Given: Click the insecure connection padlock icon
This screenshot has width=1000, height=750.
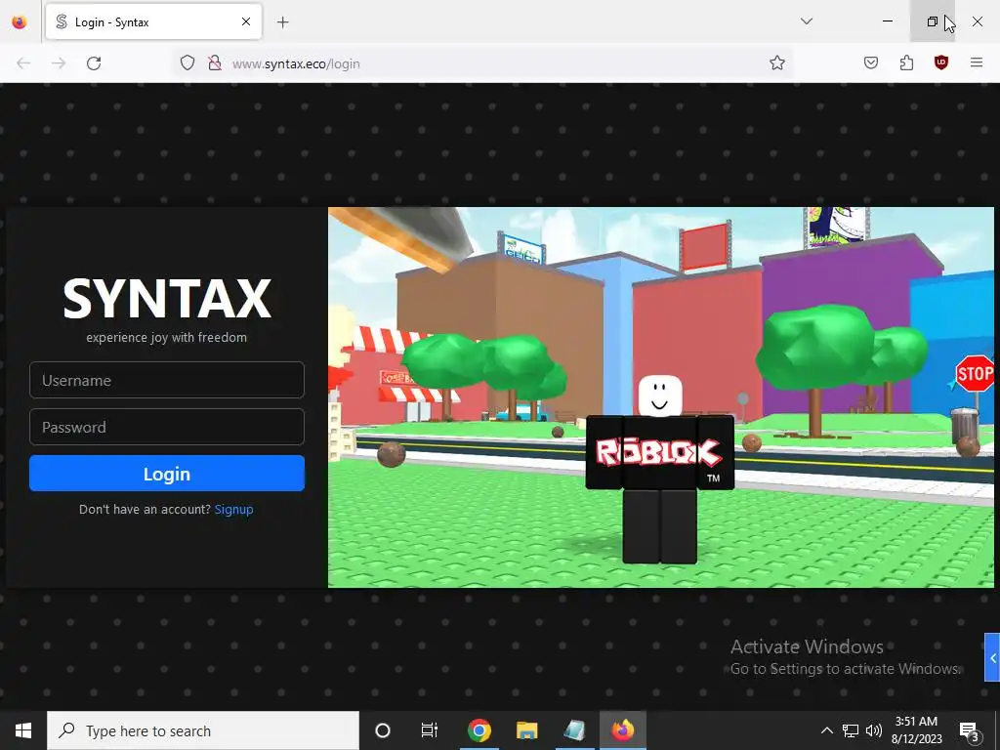Looking at the screenshot, I should point(214,62).
